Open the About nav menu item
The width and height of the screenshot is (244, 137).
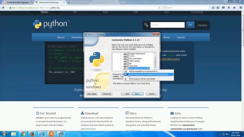coord(61,37)
